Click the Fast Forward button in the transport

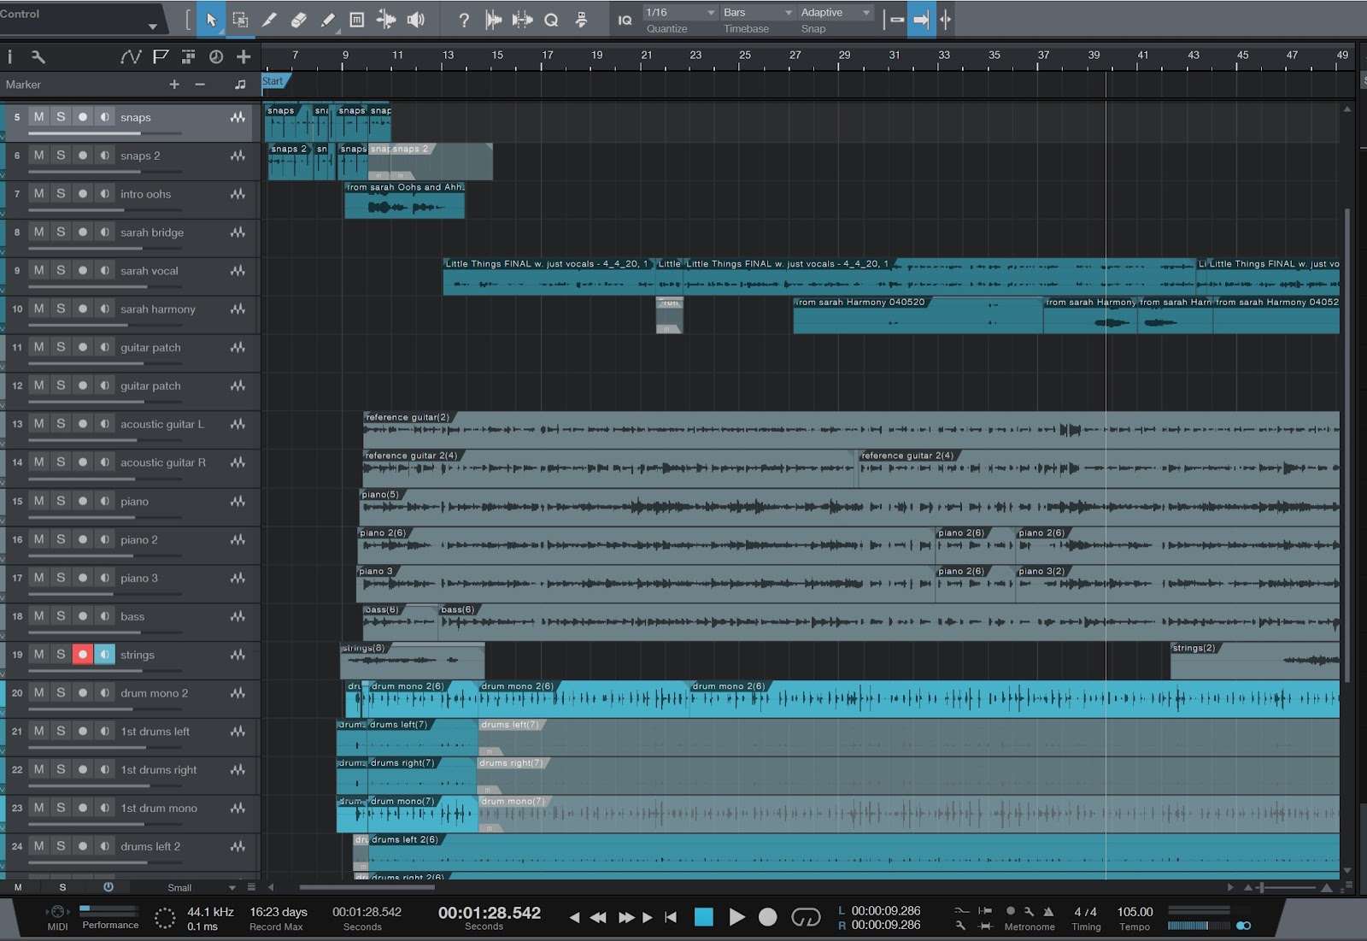click(626, 917)
